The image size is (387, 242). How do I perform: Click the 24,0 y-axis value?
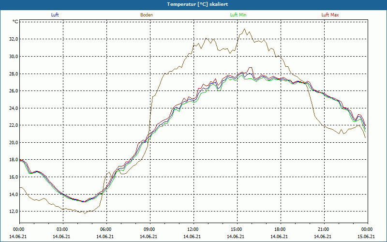(x=14, y=108)
